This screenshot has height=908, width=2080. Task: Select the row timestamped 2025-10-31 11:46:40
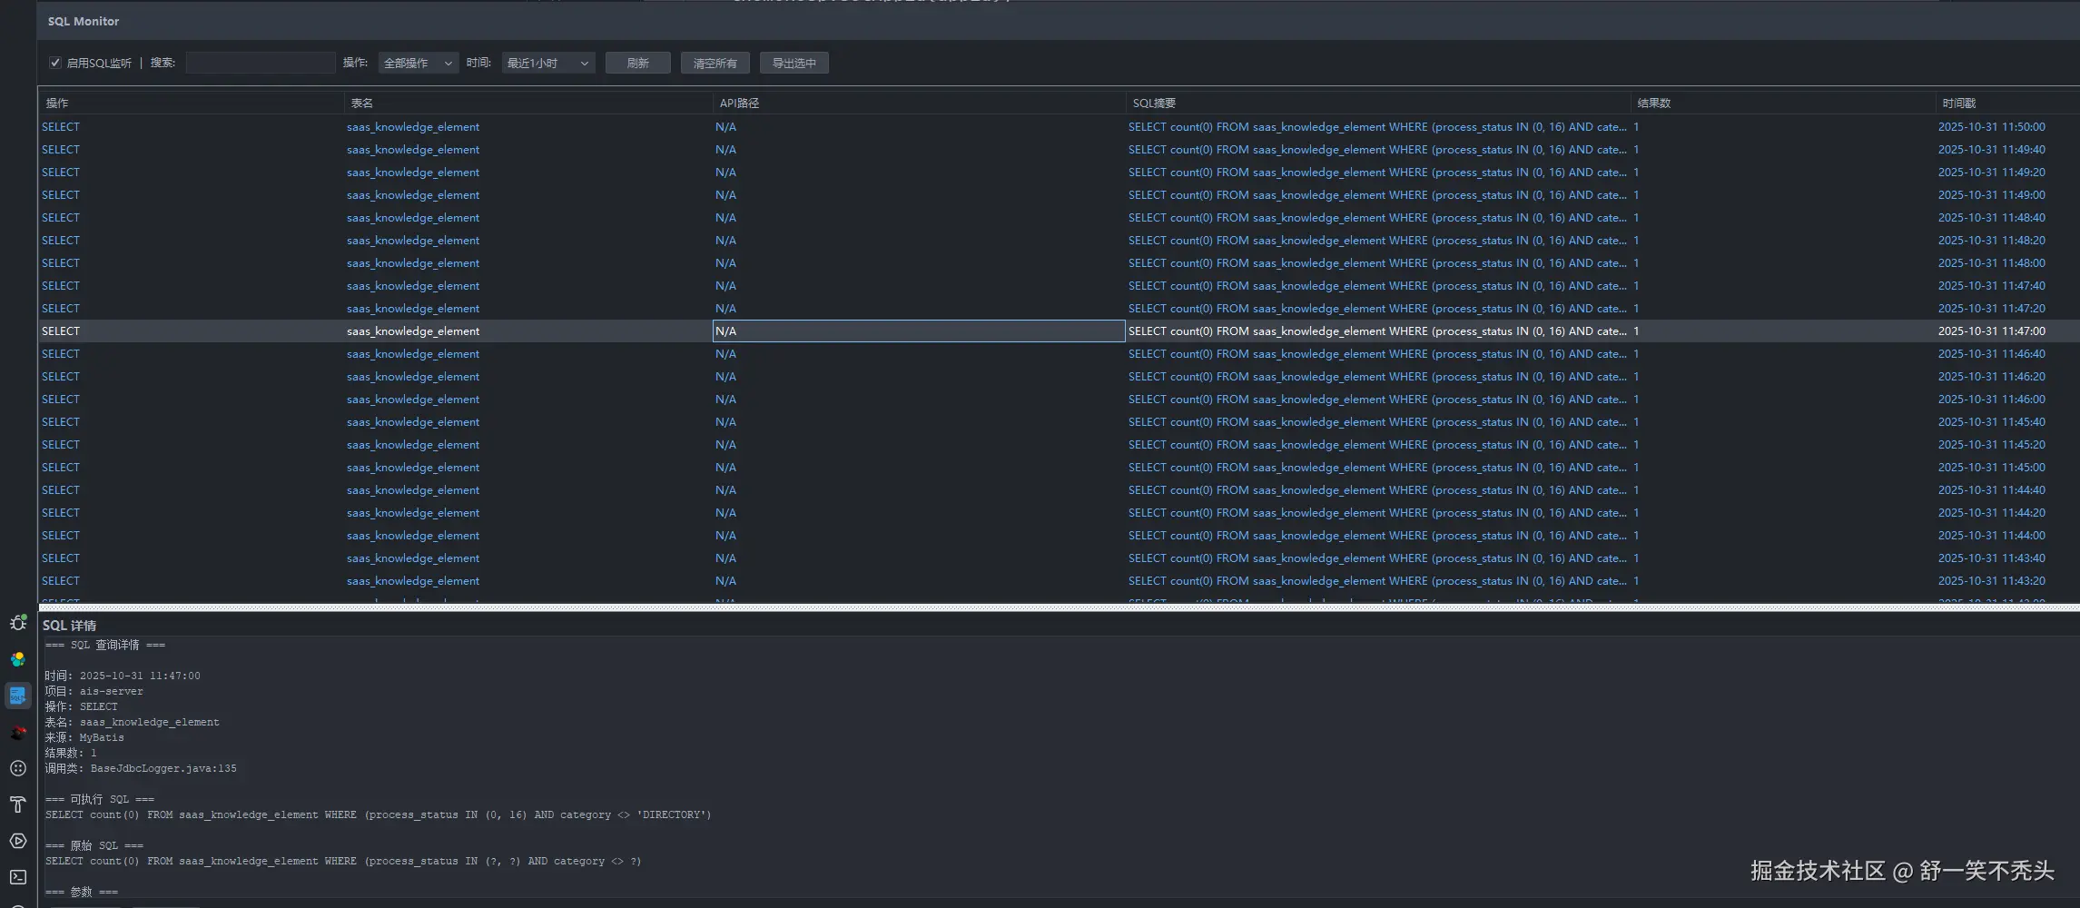[1059, 354]
